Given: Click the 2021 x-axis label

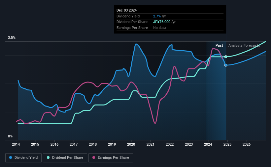Looking at the screenshot, I should click(x=151, y=144).
